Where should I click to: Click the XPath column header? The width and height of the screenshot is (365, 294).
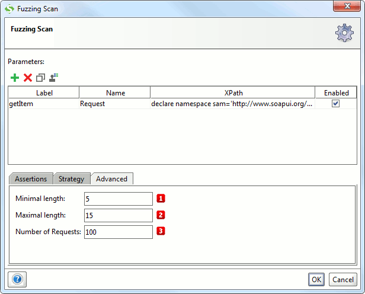[233, 92]
